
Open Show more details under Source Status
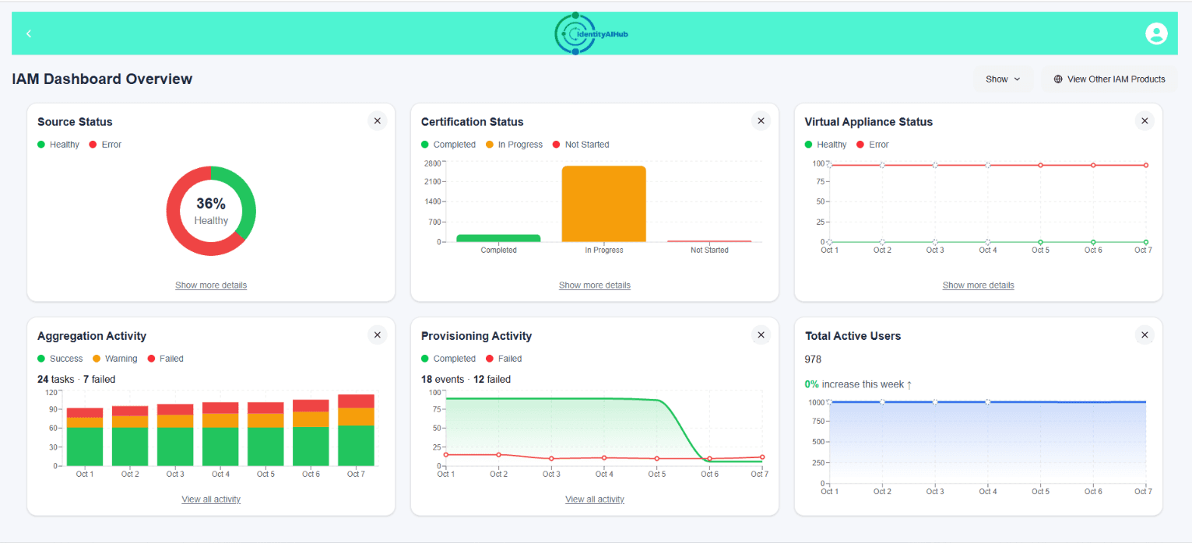click(x=211, y=286)
